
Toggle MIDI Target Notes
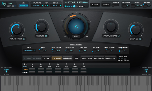(87, 58)
